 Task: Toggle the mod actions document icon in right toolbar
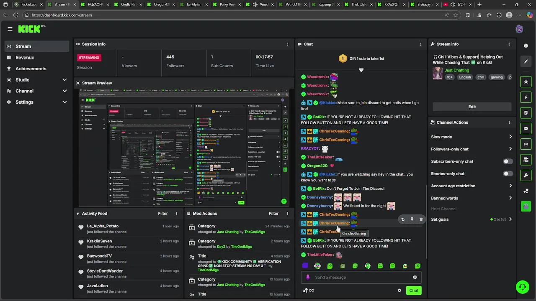click(x=526, y=113)
